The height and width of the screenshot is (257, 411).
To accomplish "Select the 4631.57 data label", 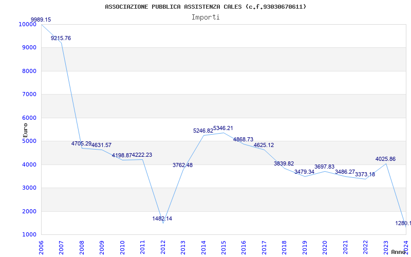I will (x=101, y=145).
